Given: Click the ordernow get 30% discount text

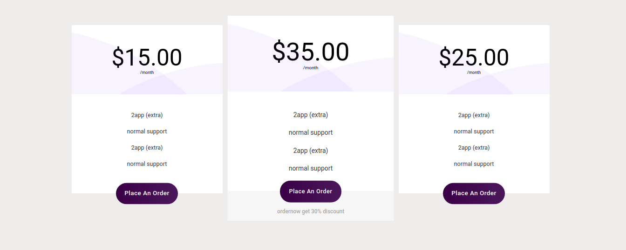Looking at the screenshot, I should point(311,211).
